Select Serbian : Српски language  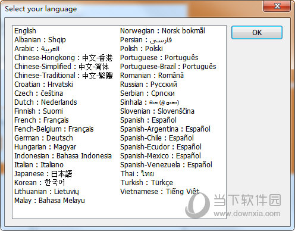click(147, 93)
